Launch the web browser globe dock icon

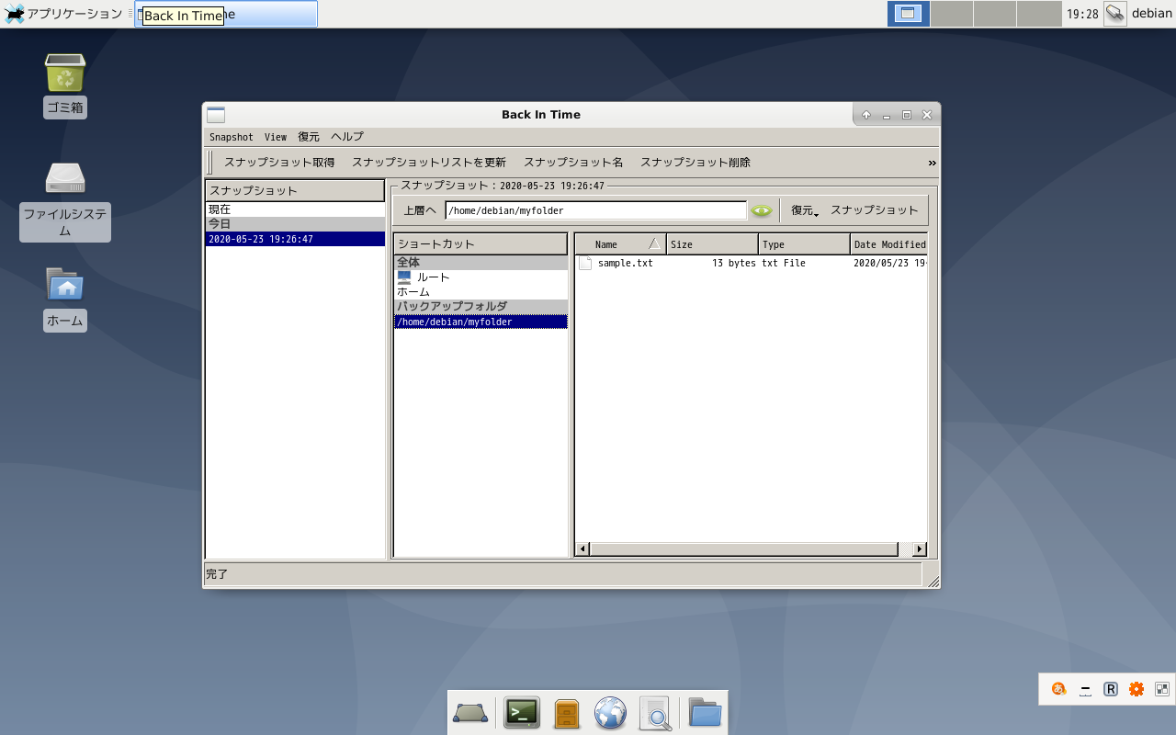point(610,713)
